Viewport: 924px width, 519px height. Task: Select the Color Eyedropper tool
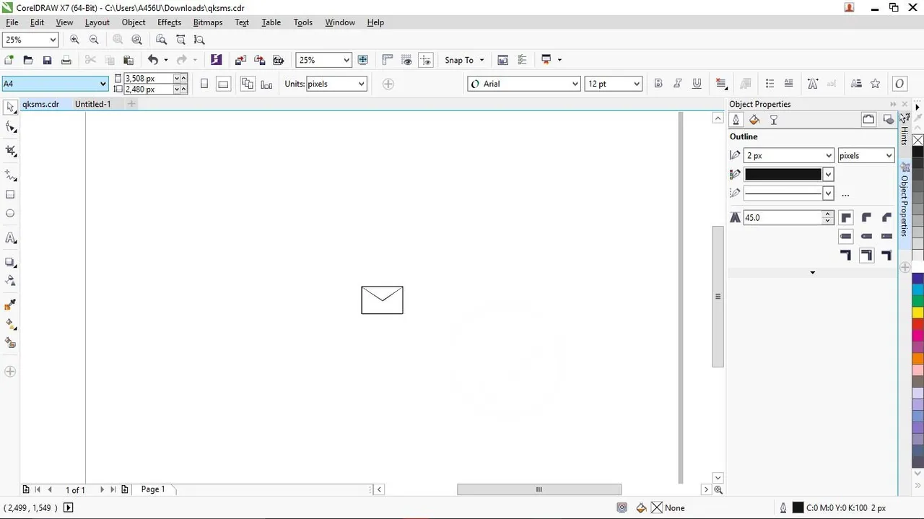pyautogui.click(x=10, y=305)
